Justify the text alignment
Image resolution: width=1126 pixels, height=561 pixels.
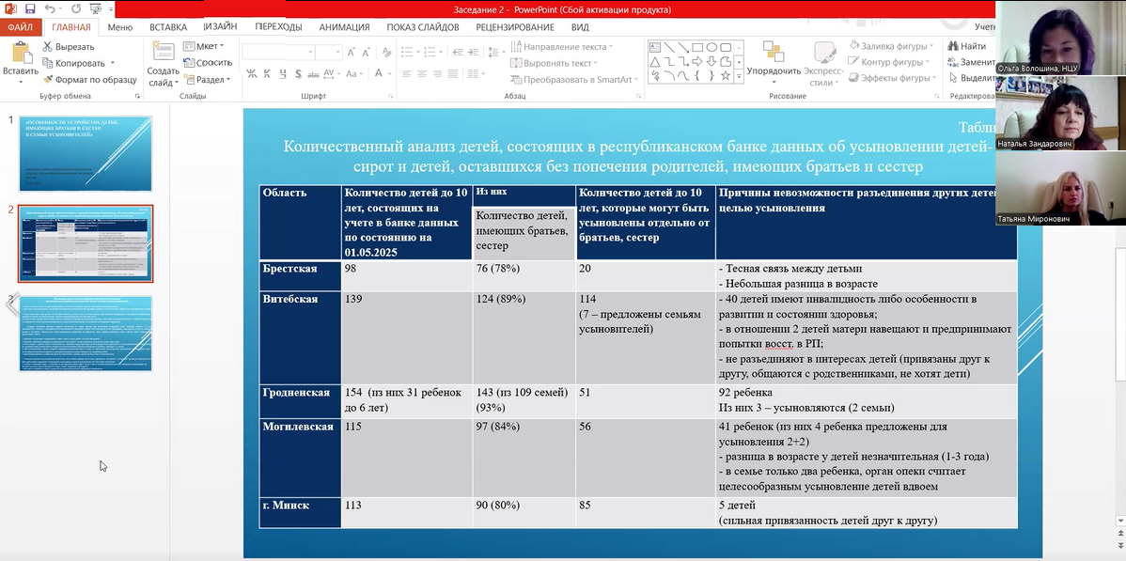pyautogui.click(x=452, y=73)
